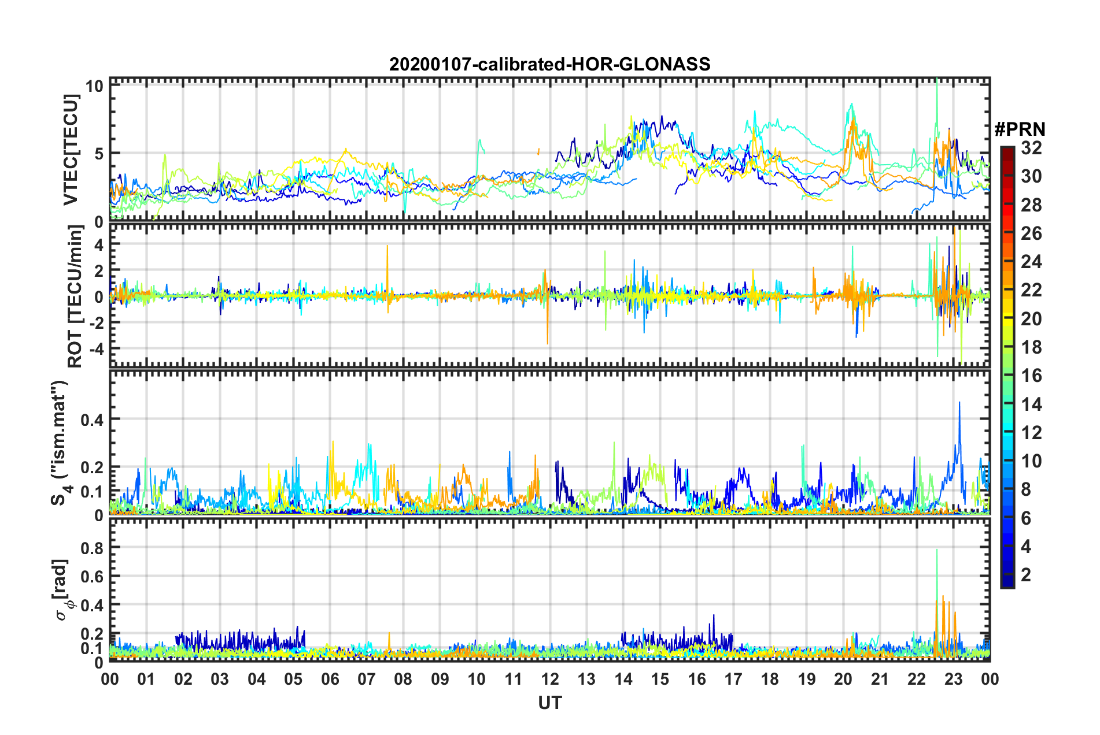This screenshot has height=735, width=1100.
Task: Click hour 05 on the UT axis
Action: (x=293, y=679)
